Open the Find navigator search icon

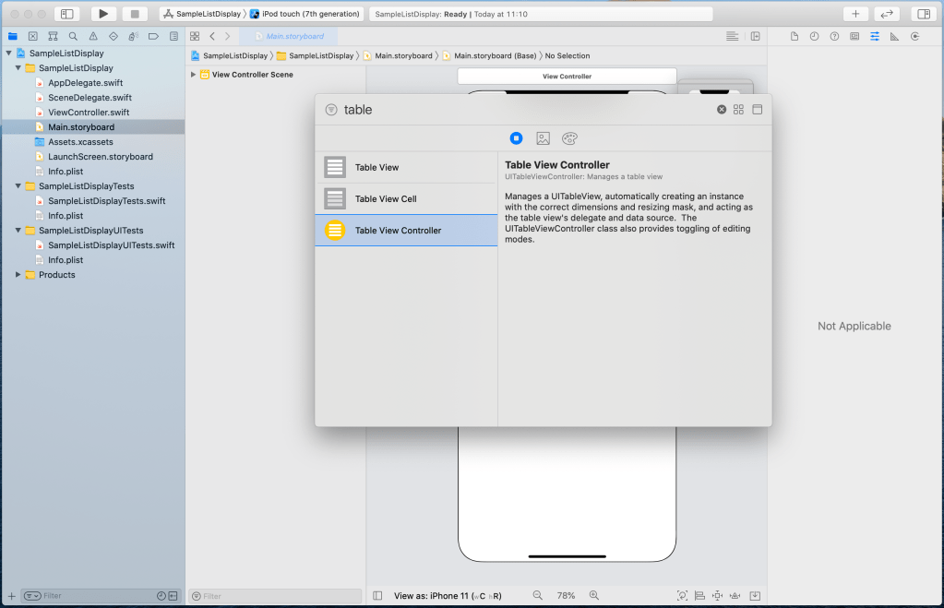click(x=73, y=36)
